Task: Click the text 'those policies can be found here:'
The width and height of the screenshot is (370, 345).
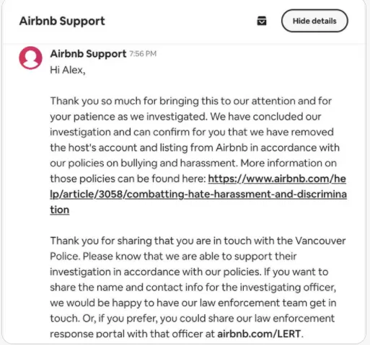Action: [128, 179]
